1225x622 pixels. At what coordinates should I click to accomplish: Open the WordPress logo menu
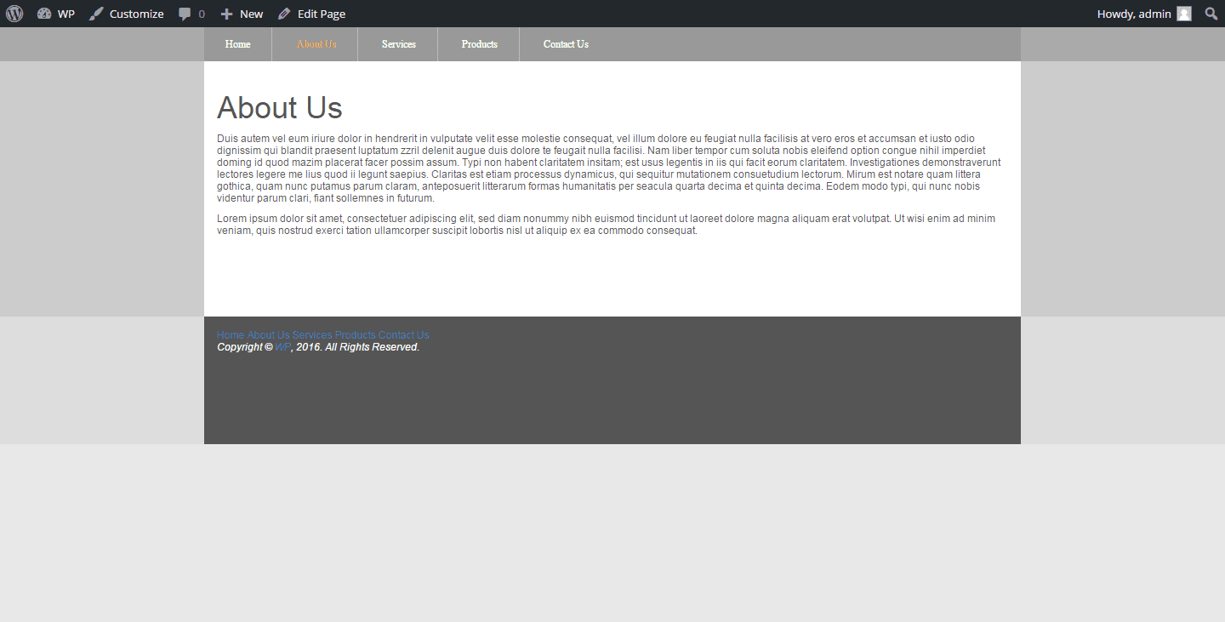14,14
